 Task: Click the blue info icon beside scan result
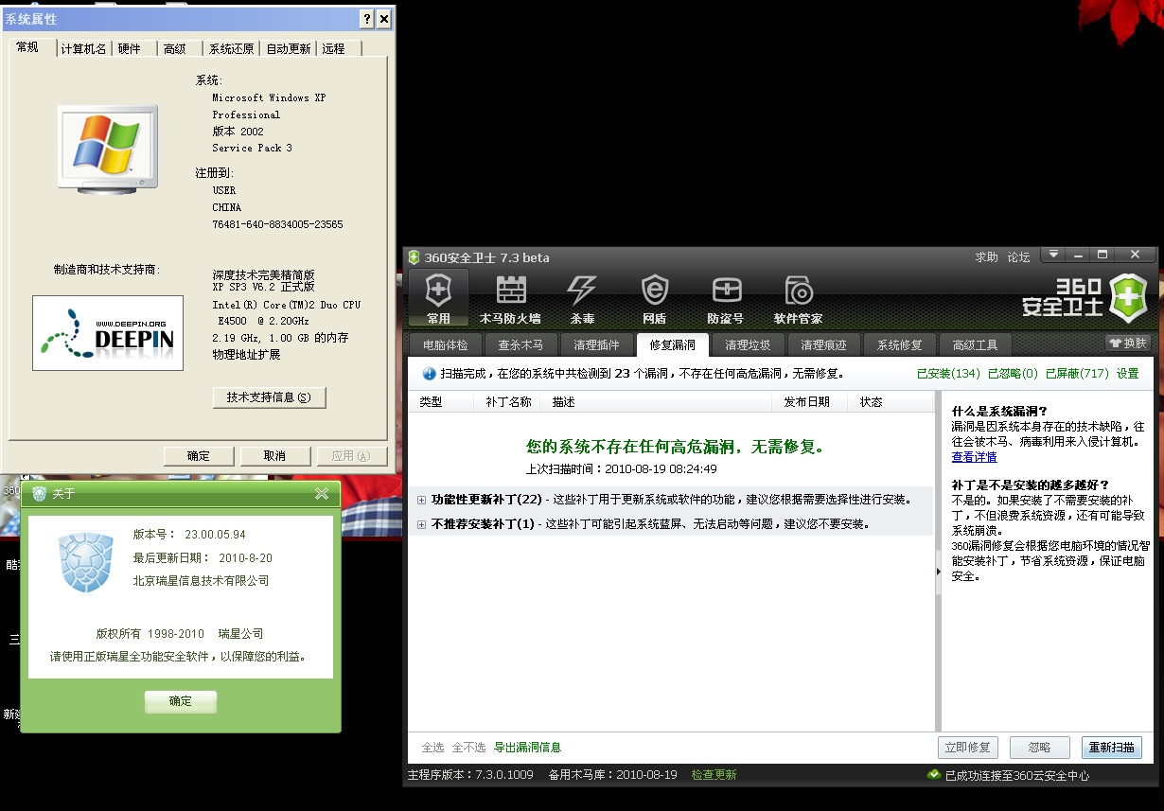tap(429, 374)
